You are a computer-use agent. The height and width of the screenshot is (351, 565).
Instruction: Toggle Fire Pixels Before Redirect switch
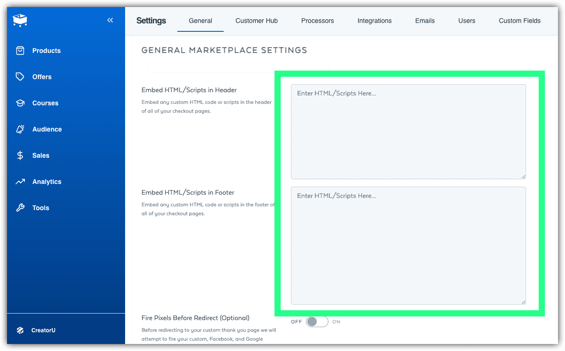317,322
